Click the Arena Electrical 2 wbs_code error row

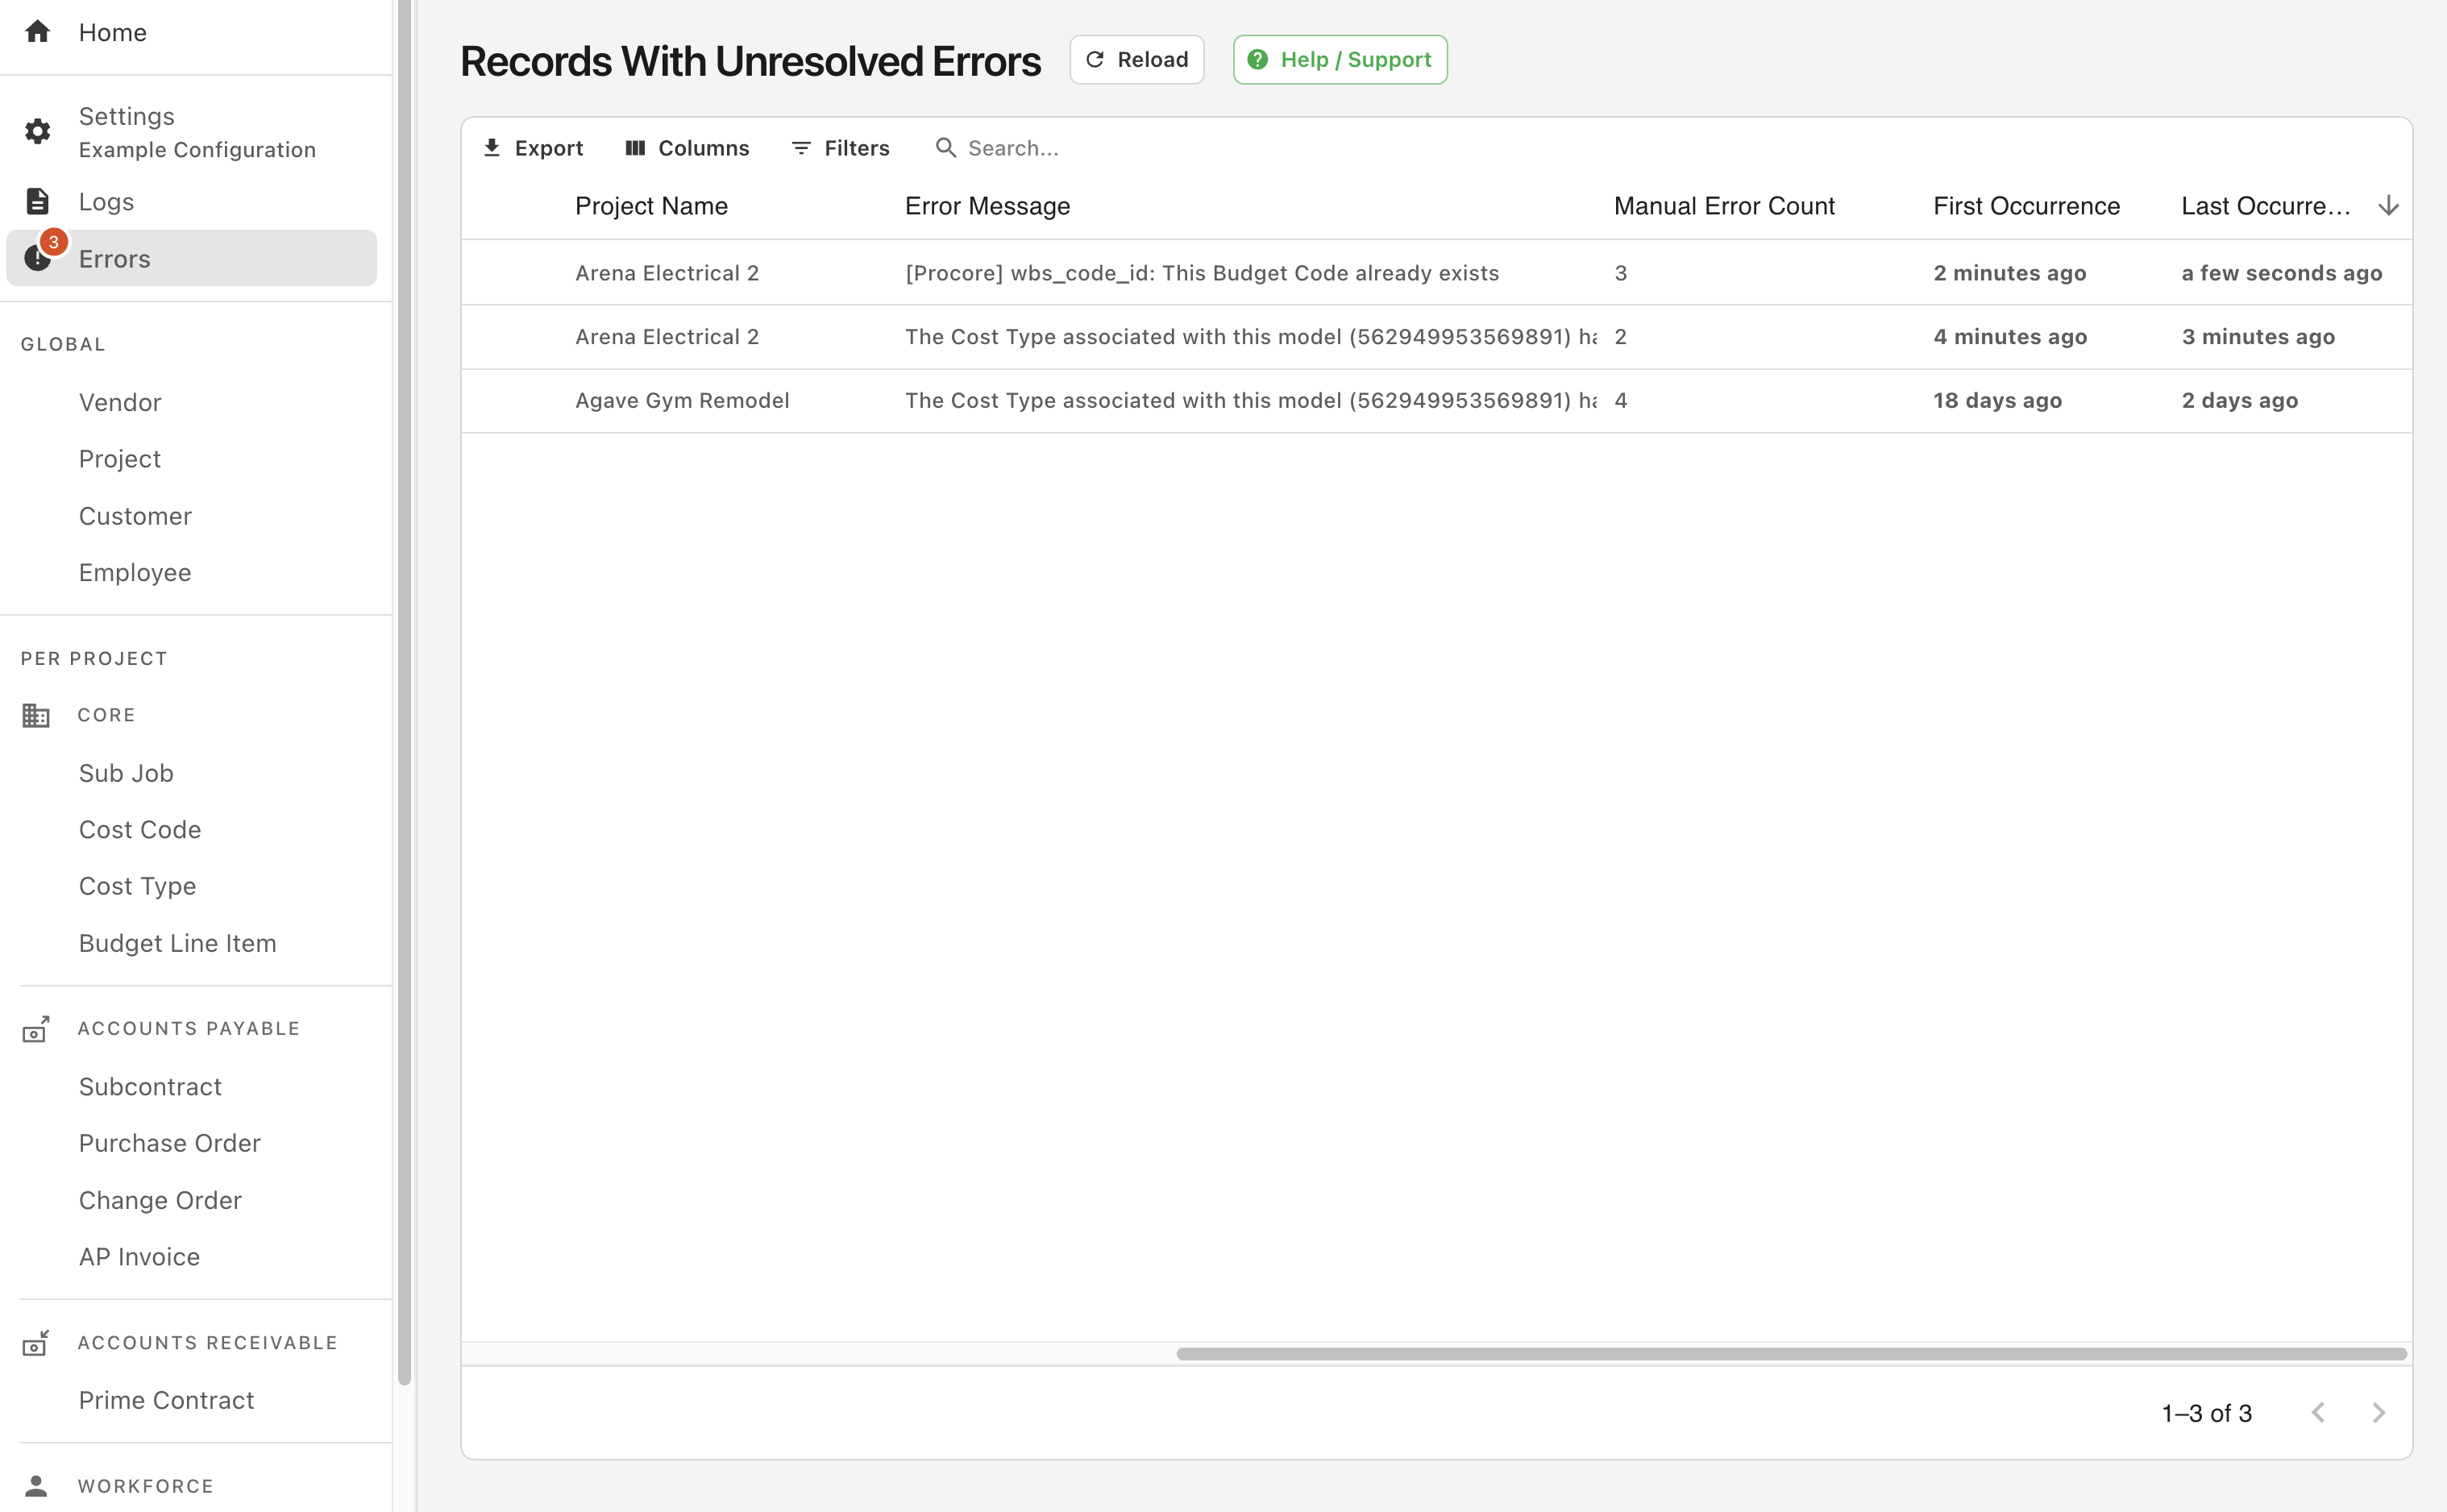click(1437, 272)
